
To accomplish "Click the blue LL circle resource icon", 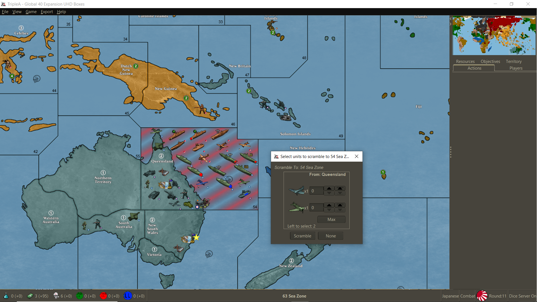I will (128, 296).
